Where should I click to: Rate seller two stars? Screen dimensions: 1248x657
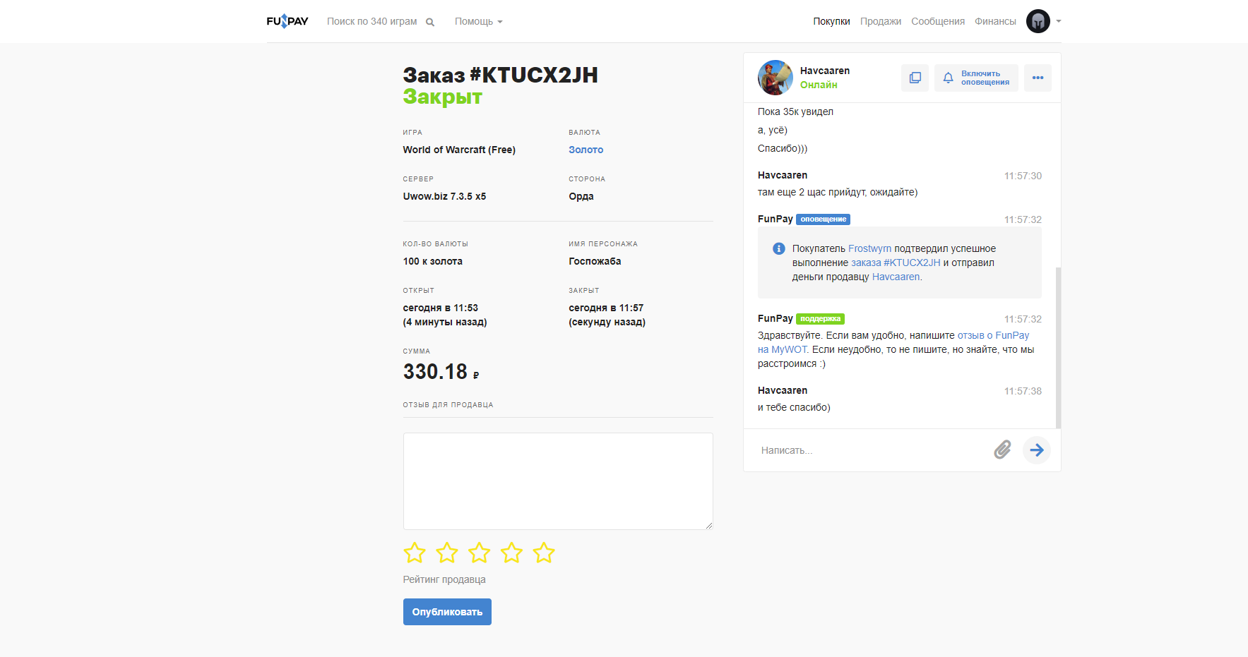[x=447, y=553]
